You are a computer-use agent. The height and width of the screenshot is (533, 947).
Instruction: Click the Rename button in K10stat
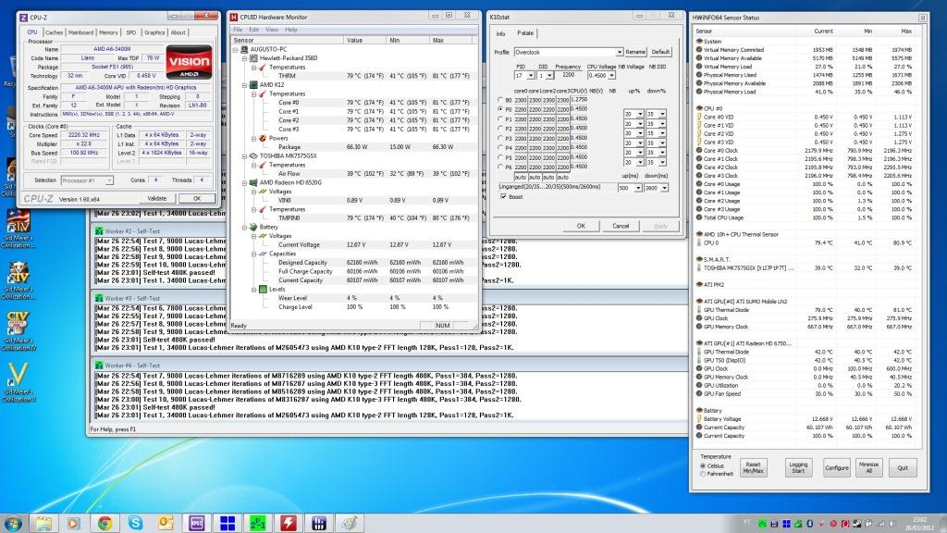(x=635, y=52)
